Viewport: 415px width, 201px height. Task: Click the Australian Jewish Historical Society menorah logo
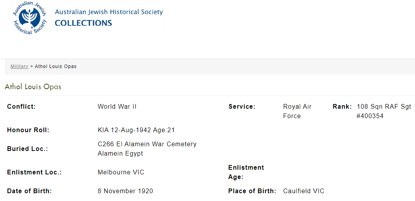[30, 18]
